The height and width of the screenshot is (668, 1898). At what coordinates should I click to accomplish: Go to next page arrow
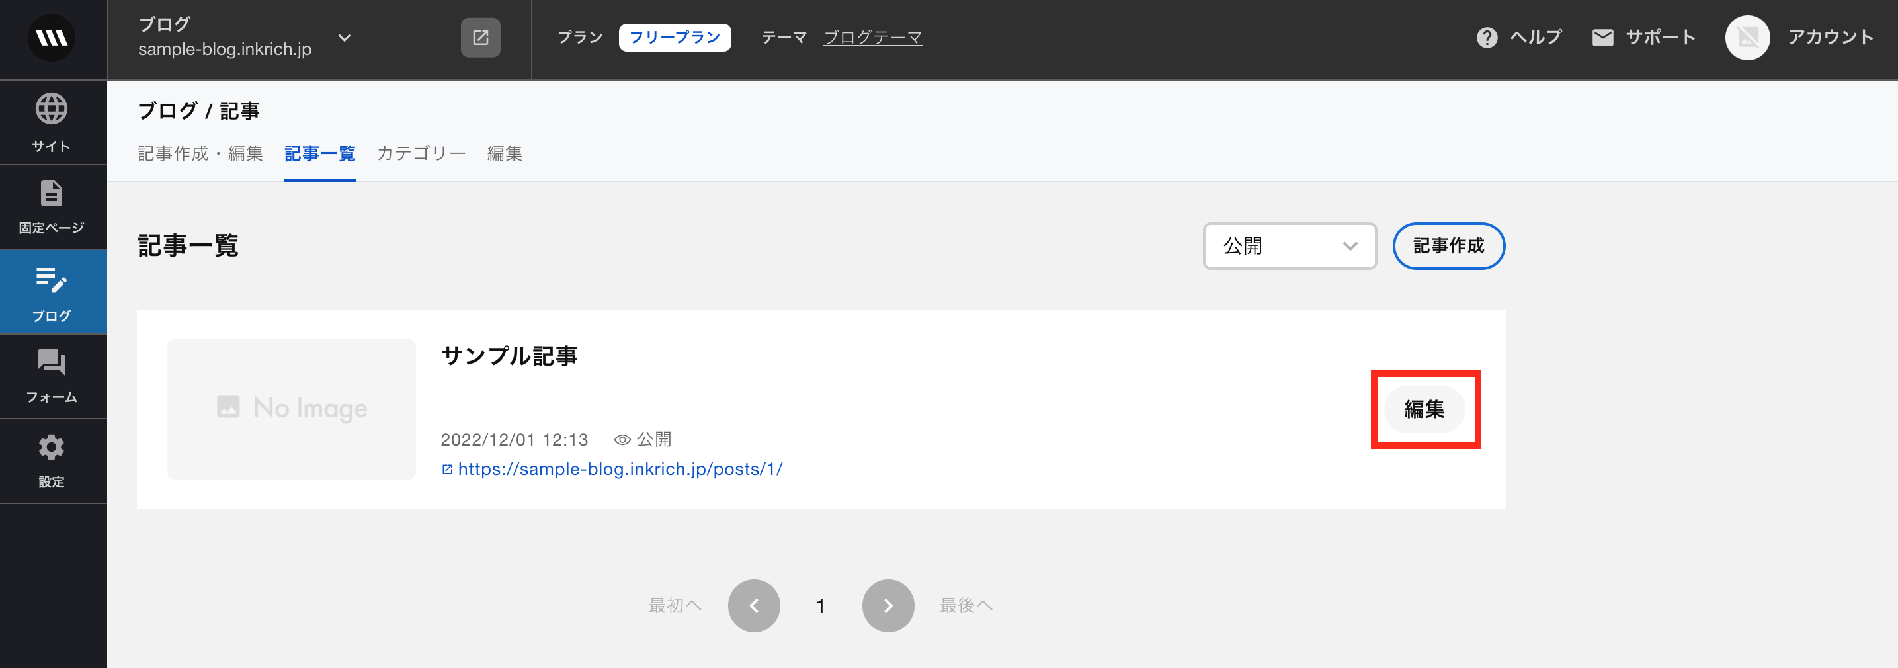(x=888, y=605)
